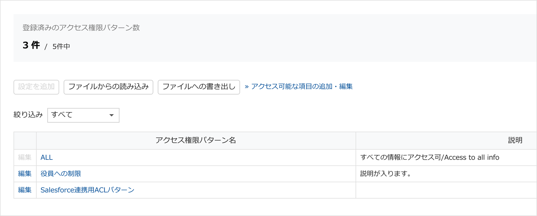Click 編集 for the Salesforce連携用ACLパターン row
Viewport: 537px width, 216px height.
pyautogui.click(x=25, y=190)
